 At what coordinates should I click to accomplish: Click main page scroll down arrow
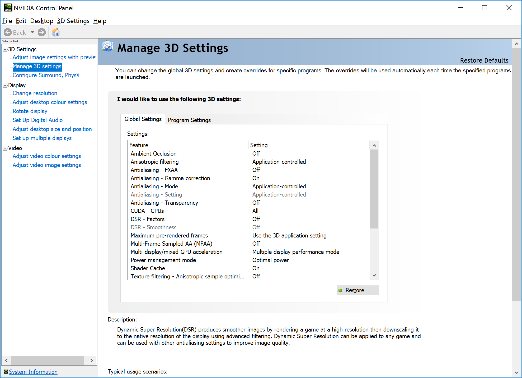(x=516, y=372)
